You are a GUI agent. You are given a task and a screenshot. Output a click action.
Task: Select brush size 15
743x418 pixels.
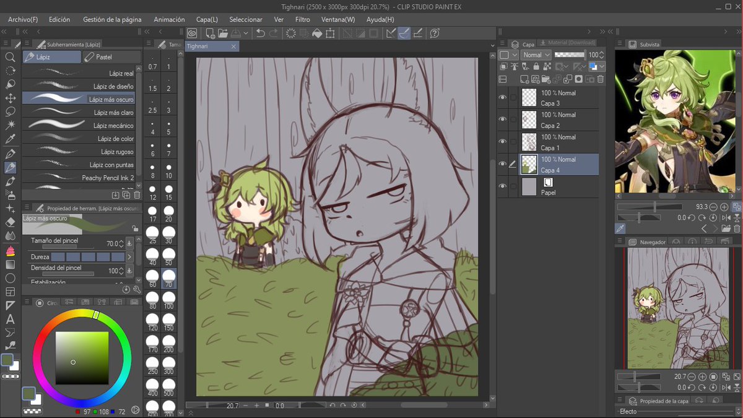tap(168, 192)
